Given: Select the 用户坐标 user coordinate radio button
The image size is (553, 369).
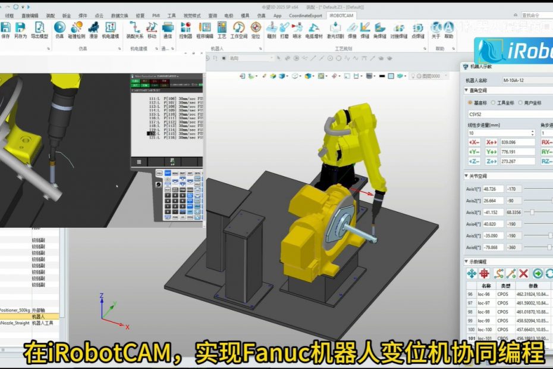Looking at the screenshot, I should [520, 103].
